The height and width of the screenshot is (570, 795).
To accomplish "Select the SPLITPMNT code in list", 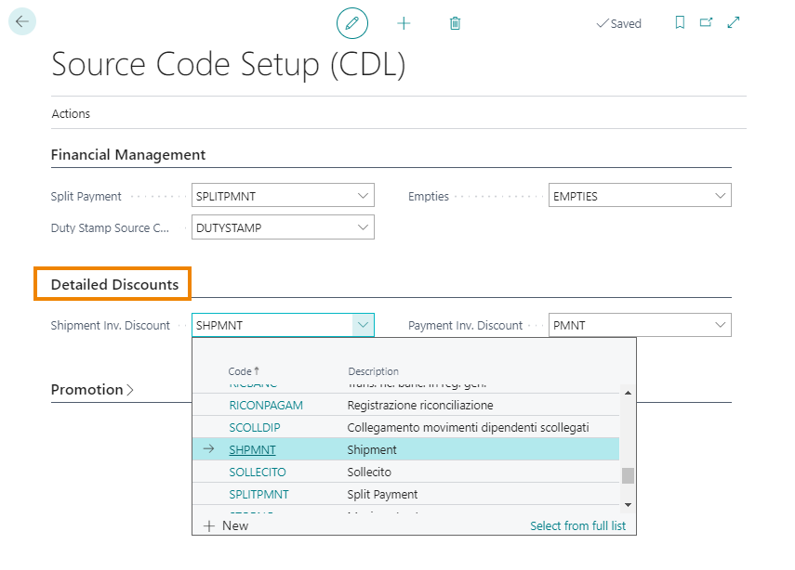I will (x=259, y=494).
